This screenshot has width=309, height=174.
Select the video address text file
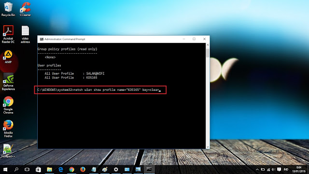(25, 34)
